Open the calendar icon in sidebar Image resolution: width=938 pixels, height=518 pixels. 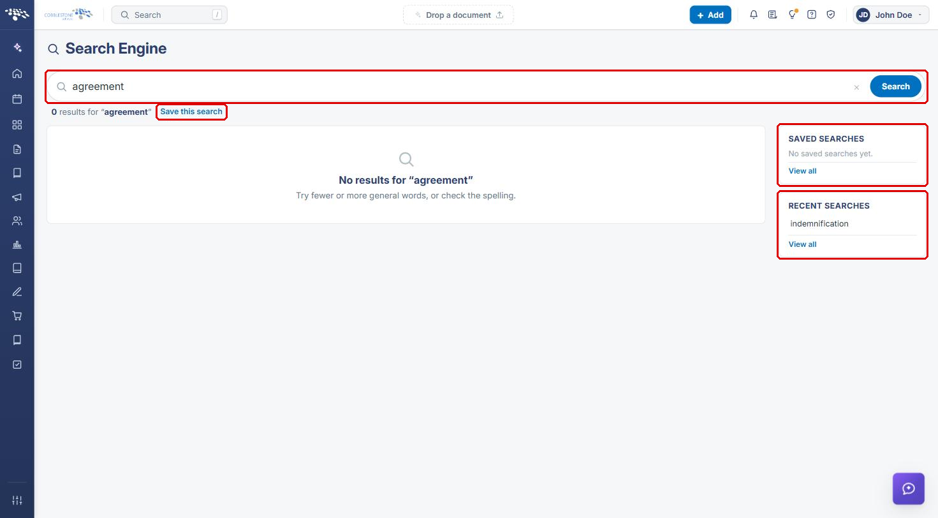17,99
